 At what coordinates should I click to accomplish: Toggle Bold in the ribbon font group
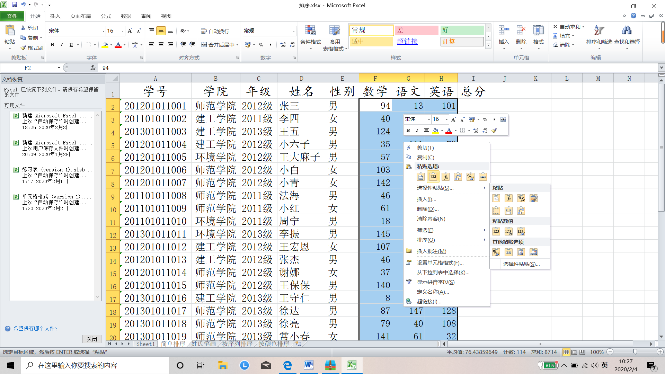[x=52, y=45]
